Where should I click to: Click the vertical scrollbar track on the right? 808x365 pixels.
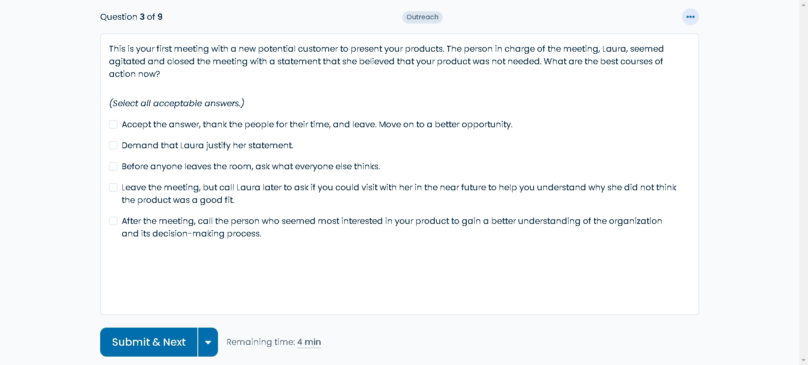(x=803, y=181)
